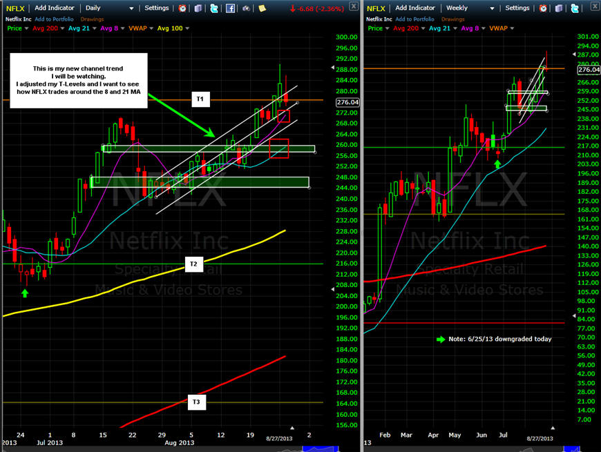Click the 300.00 price axis label on Daily chart
The image size is (601, 452).
[x=347, y=37]
